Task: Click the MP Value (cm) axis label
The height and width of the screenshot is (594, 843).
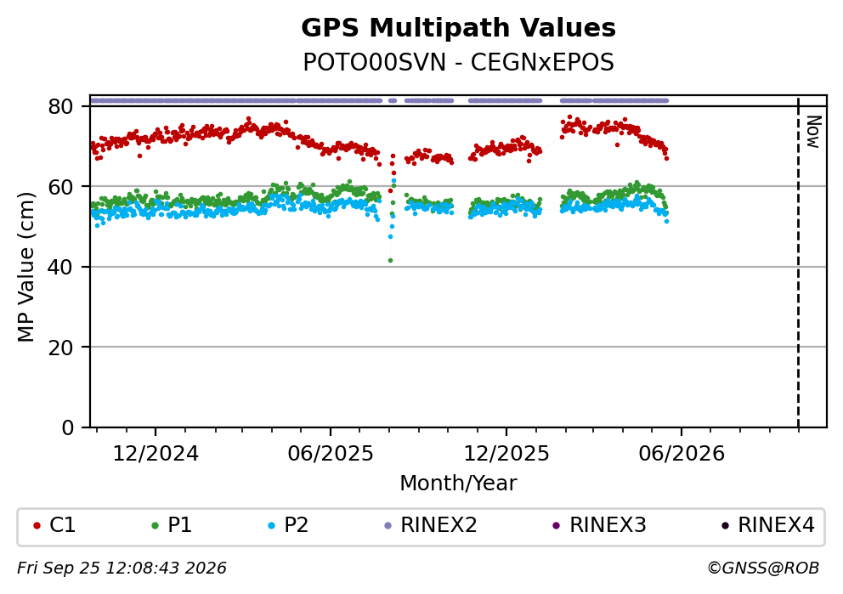Action: coord(25,267)
